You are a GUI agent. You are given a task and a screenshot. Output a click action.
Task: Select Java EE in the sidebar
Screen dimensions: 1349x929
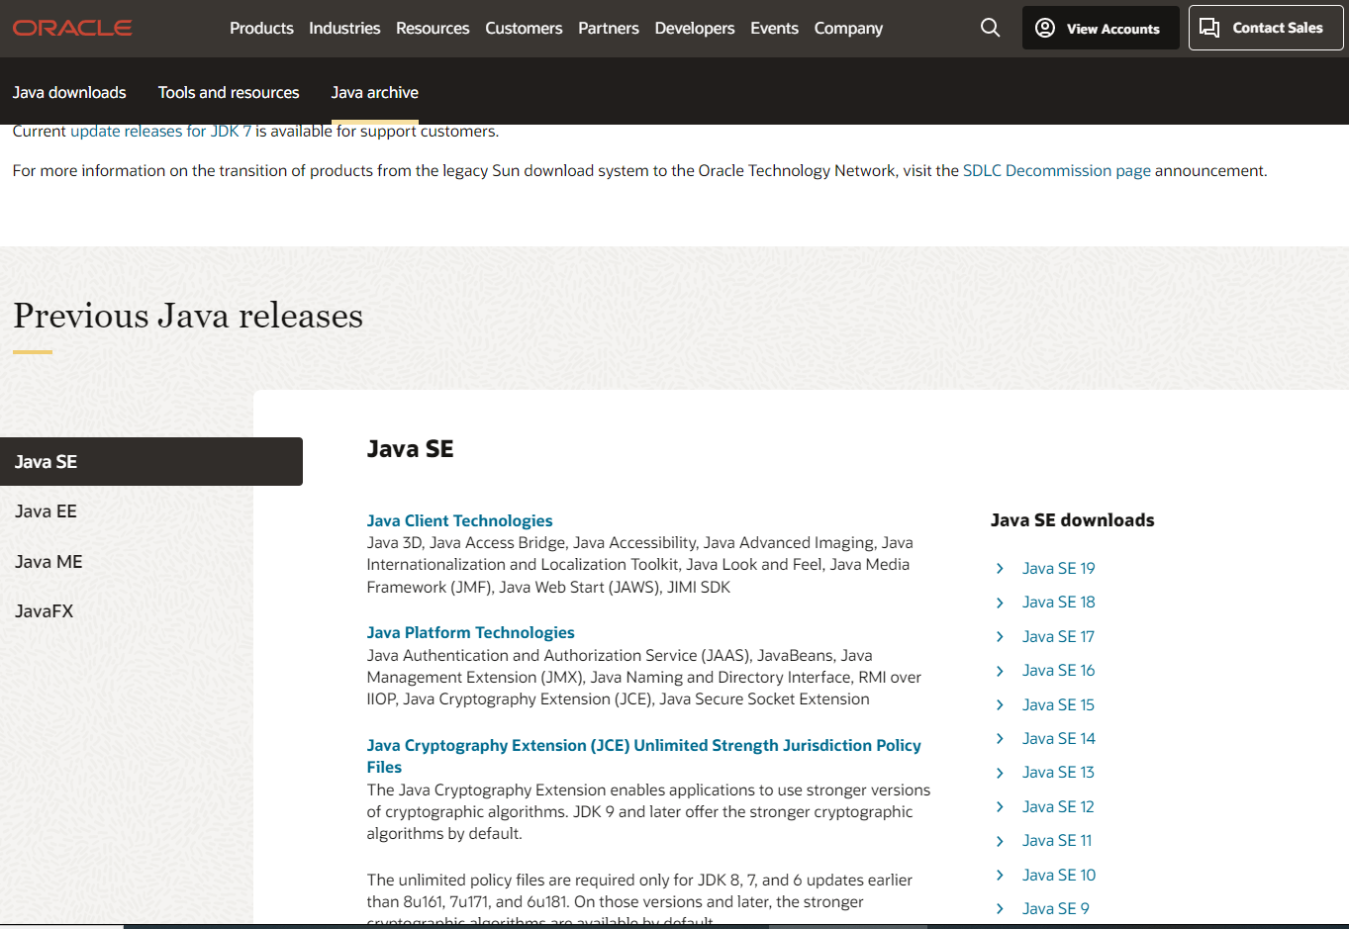pos(46,511)
